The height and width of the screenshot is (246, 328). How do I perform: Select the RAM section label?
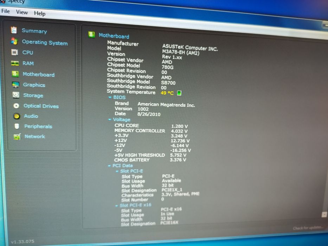(x=28, y=63)
